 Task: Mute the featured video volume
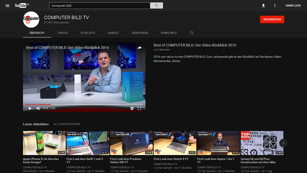point(38,108)
